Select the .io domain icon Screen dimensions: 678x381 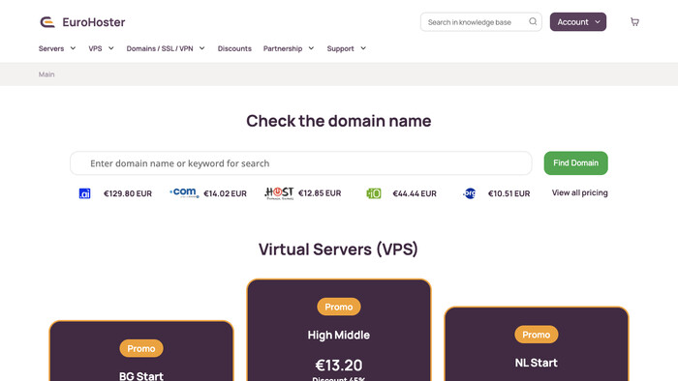[374, 193]
